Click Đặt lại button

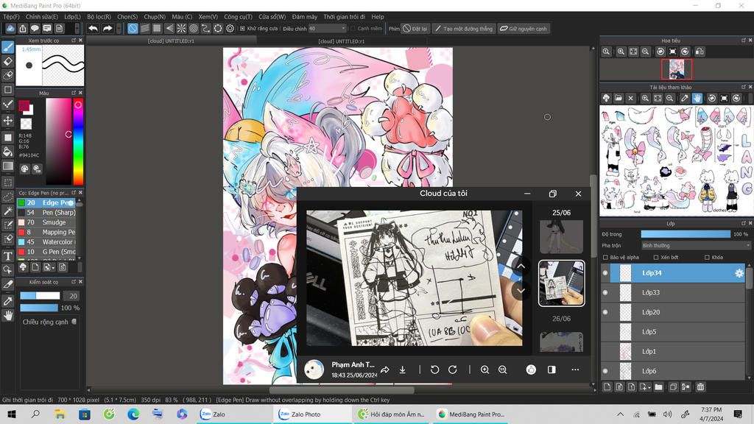pyautogui.click(x=415, y=29)
